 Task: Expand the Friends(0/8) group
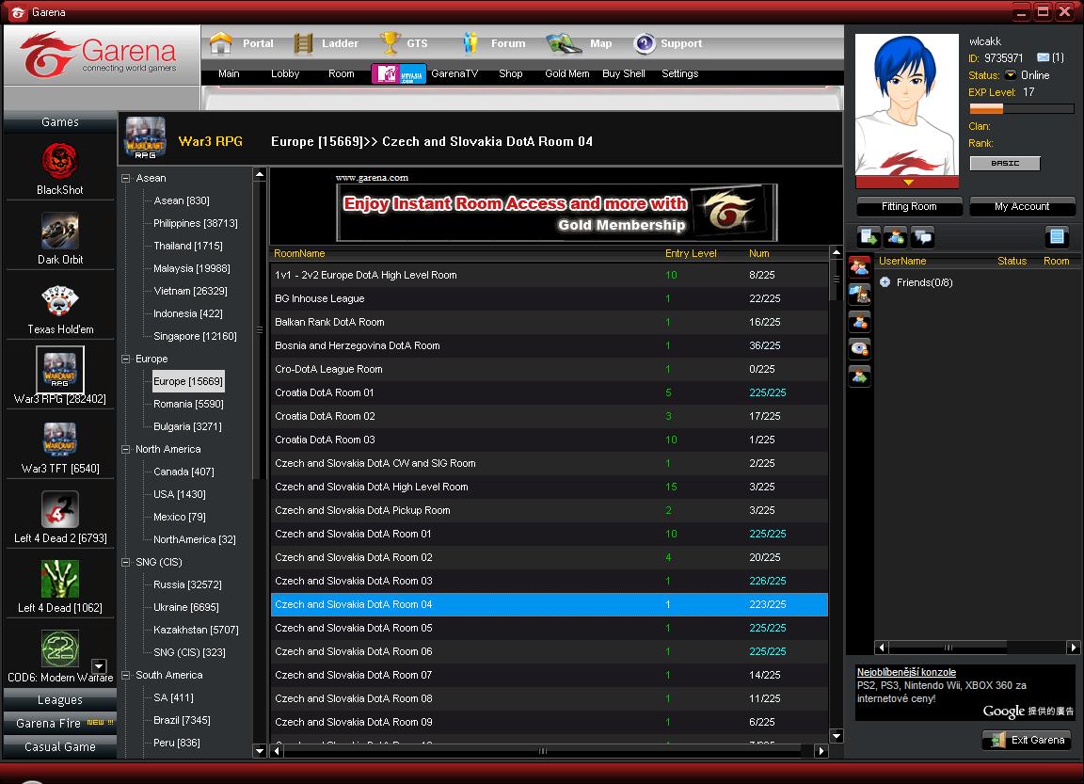(x=885, y=282)
